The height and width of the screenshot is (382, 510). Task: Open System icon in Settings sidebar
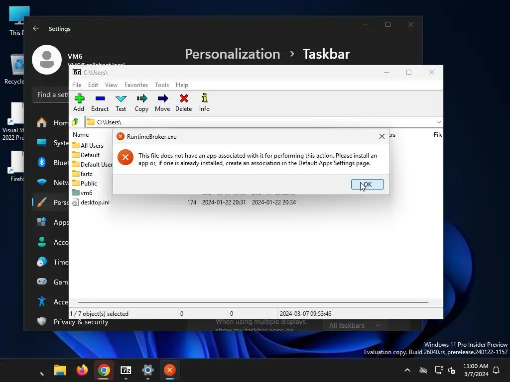click(42, 142)
